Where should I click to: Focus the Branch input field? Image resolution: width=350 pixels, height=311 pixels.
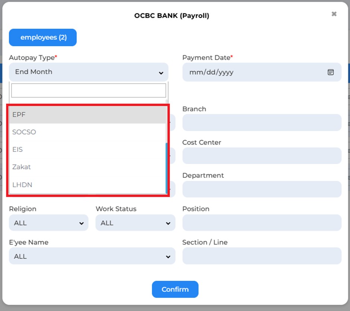(262, 123)
